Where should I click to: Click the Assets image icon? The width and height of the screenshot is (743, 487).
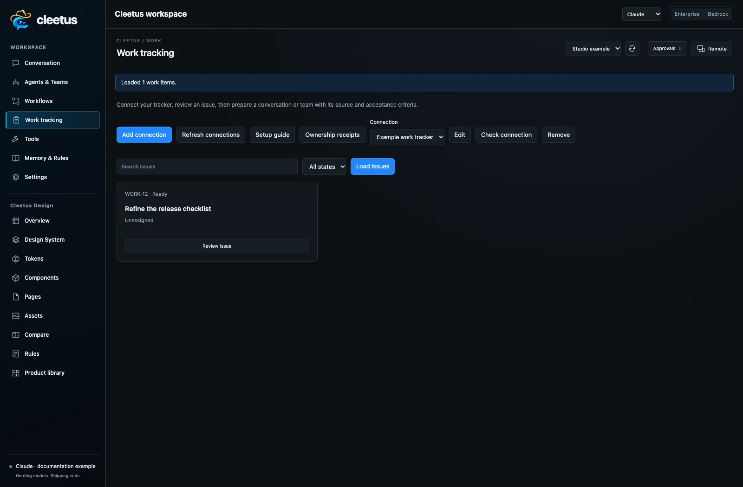[x=16, y=316]
